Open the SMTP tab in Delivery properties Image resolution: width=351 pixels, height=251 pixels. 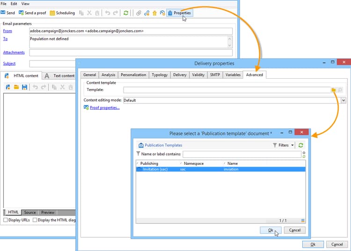point(215,75)
